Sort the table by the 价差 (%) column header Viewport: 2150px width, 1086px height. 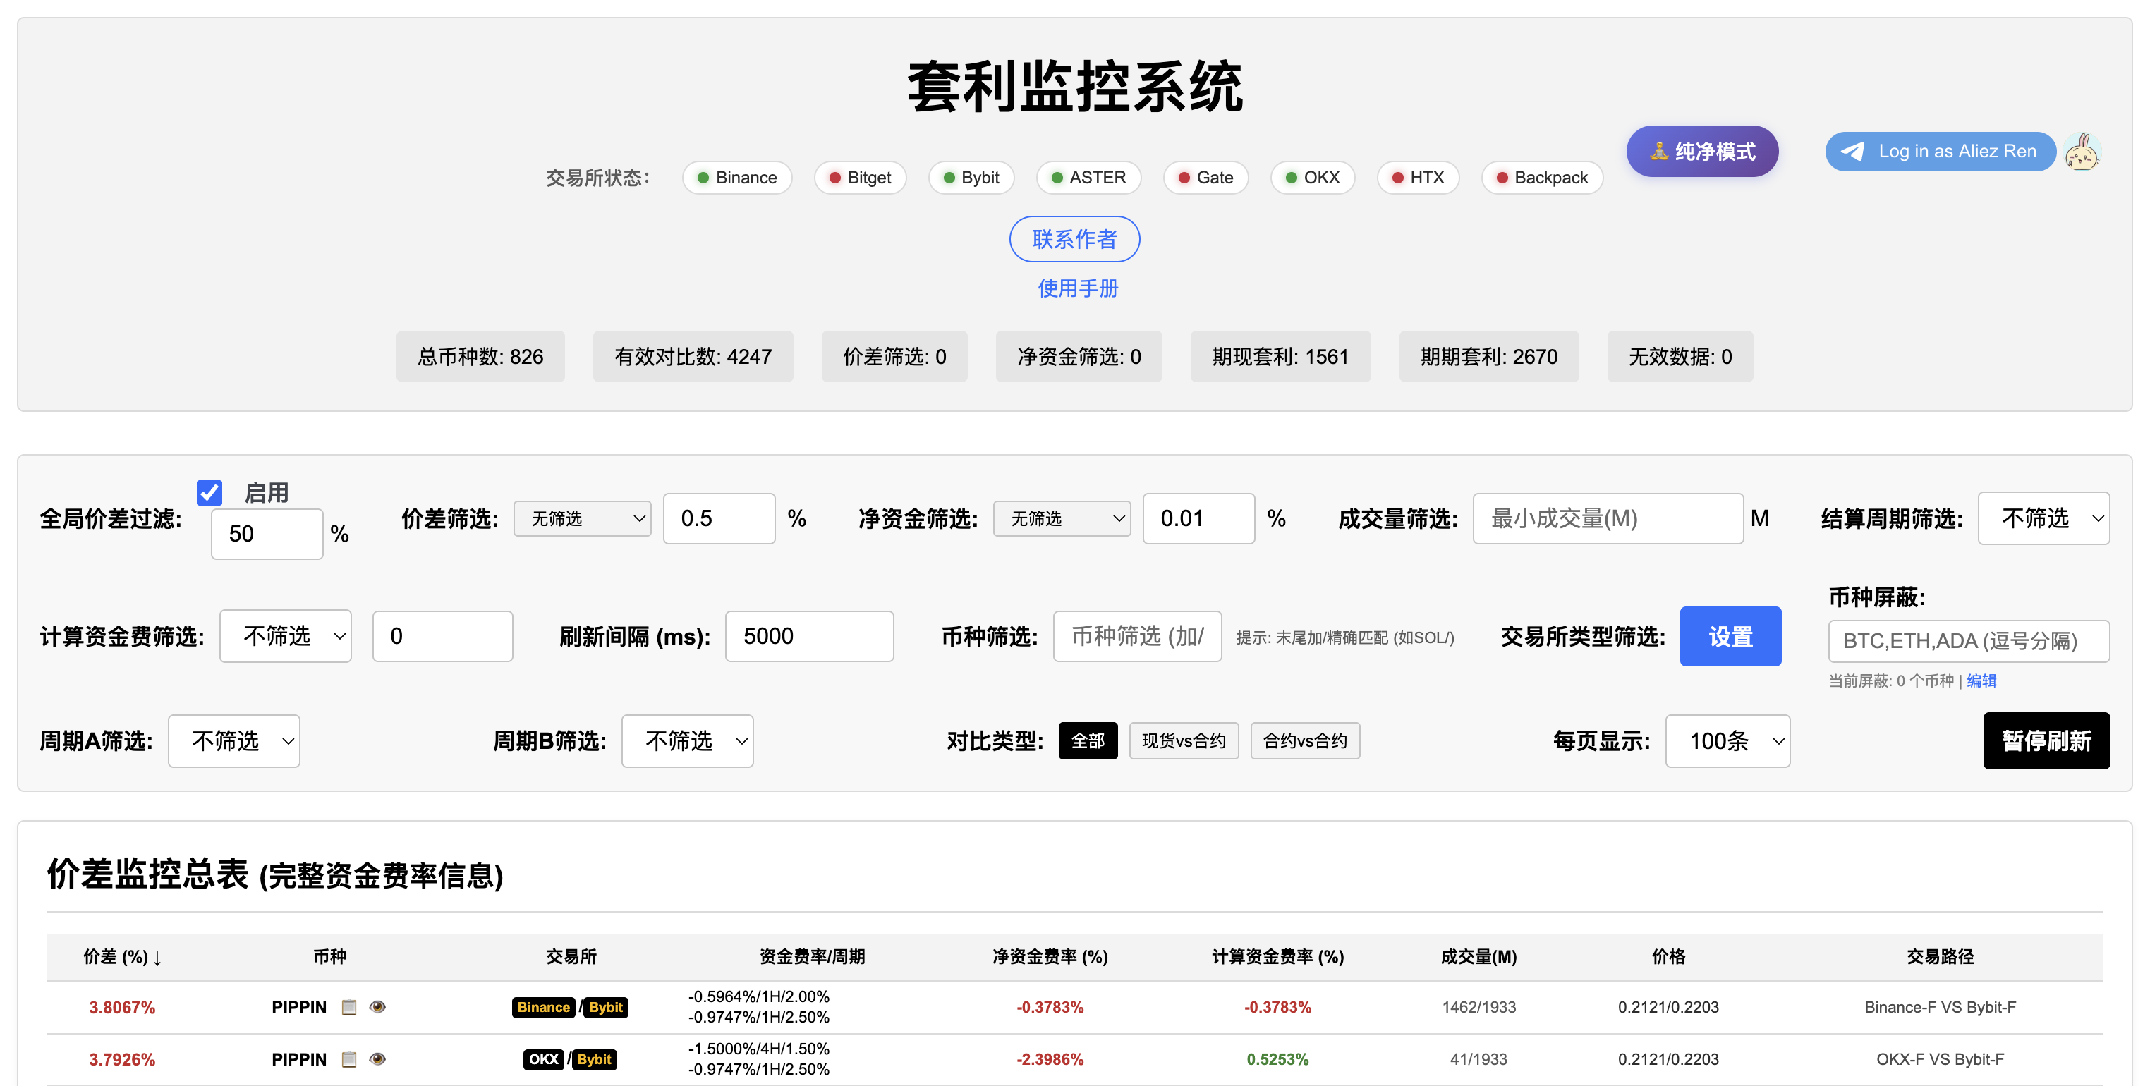point(122,957)
